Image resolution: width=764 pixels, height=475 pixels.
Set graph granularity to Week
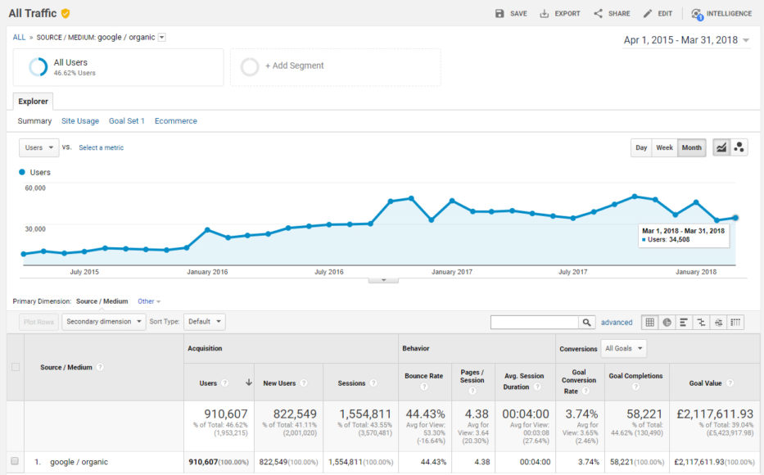click(x=664, y=147)
